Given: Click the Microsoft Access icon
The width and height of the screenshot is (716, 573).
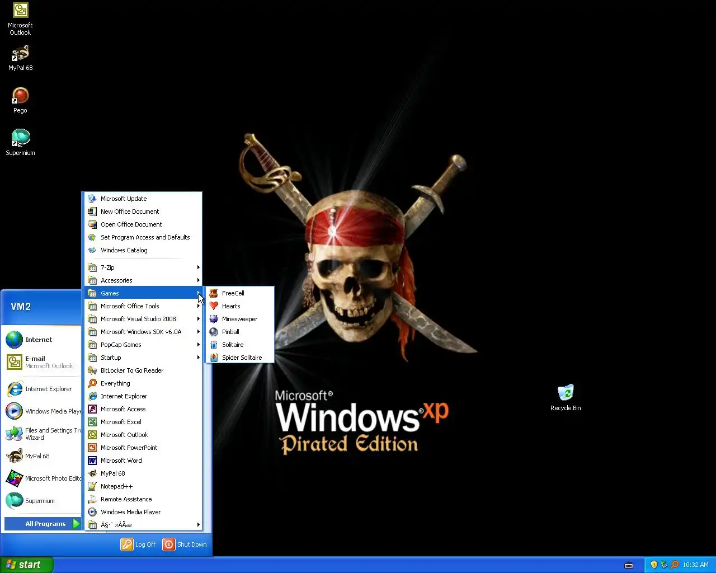Looking at the screenshot, I should coord(92,409).
